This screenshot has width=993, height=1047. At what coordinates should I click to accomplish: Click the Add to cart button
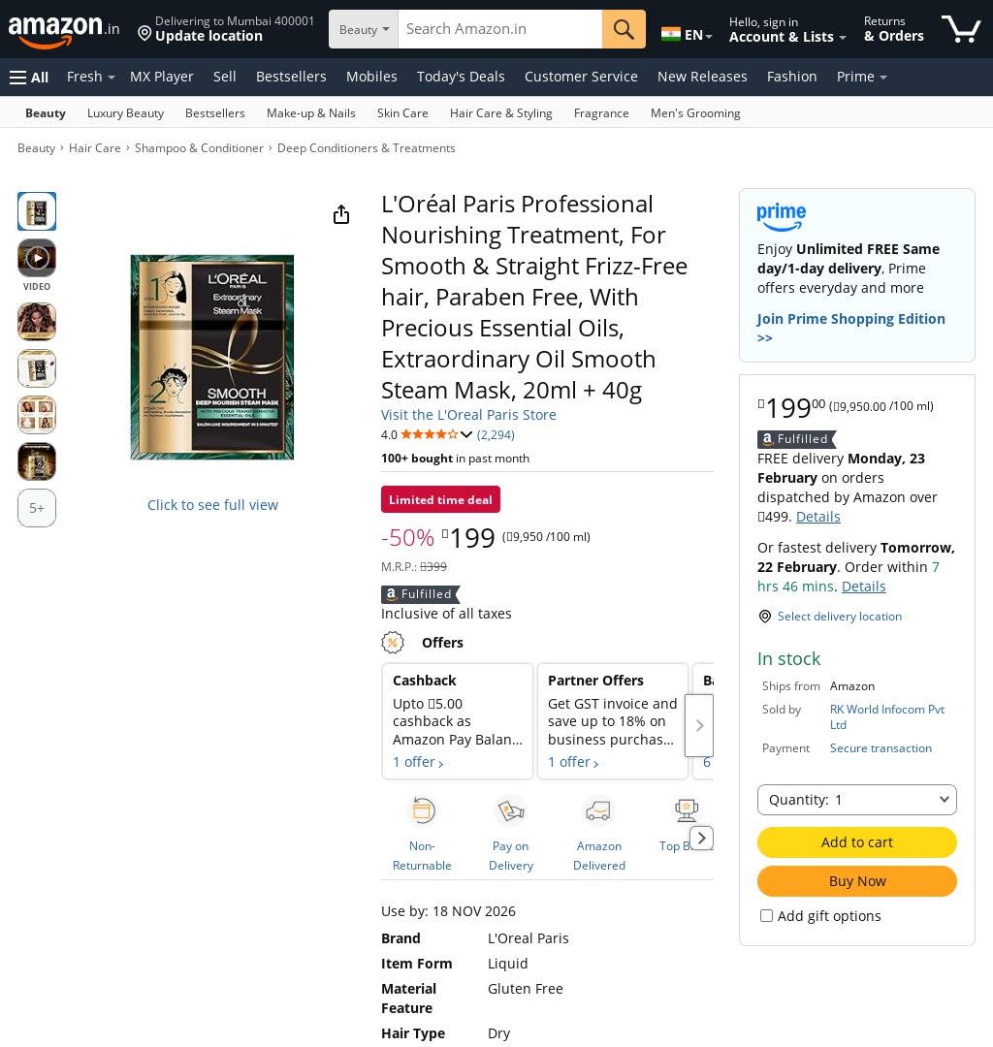coord(857,842)
